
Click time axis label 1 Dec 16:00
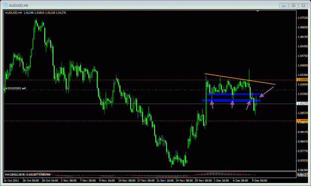221,181
